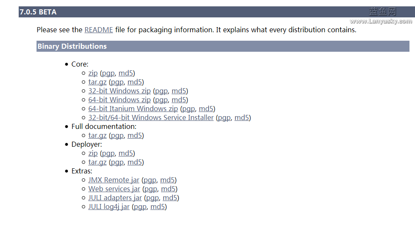Open pgp signature for Full documentation tar.gz
The width and height of the screenshot is (415, 229).
pyautogui.click(x=118, y=136)
